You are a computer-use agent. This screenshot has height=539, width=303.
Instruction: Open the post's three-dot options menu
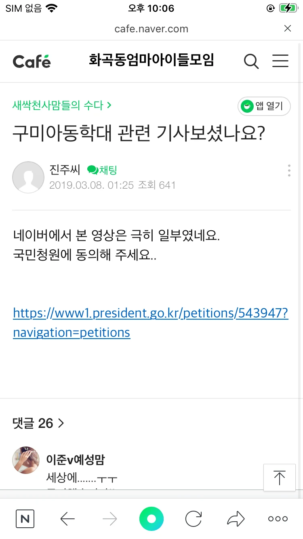289,171
